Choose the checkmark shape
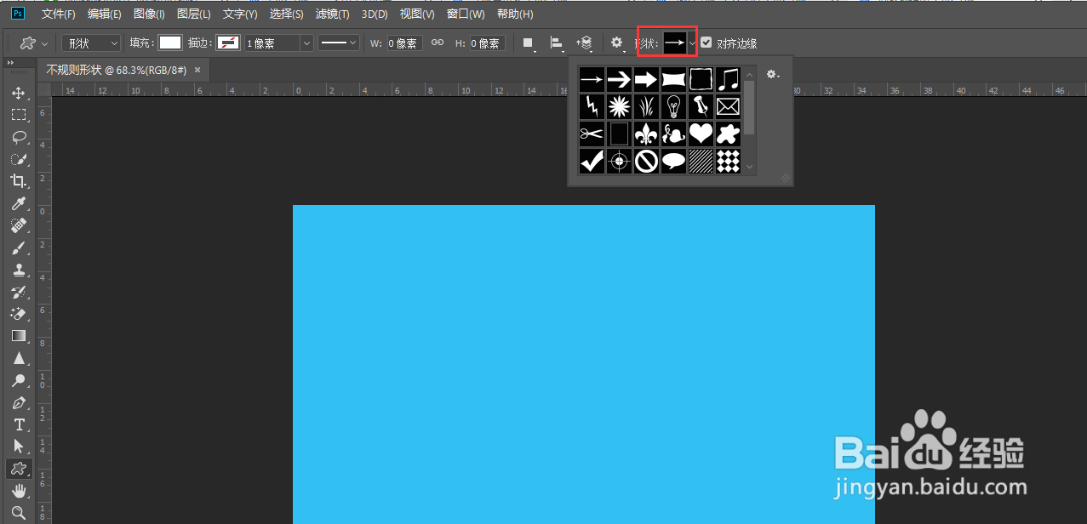This screenshot has width=1087, height=524. (x=592, y=160)
